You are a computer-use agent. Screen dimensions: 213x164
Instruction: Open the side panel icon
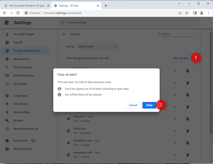[195, 13]
